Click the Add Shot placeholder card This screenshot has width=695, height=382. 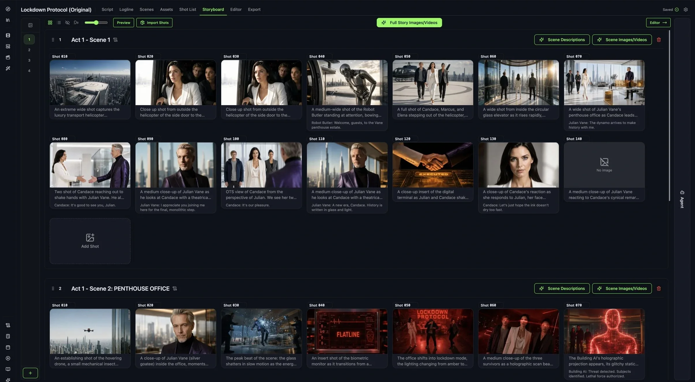tap(90, 241)
